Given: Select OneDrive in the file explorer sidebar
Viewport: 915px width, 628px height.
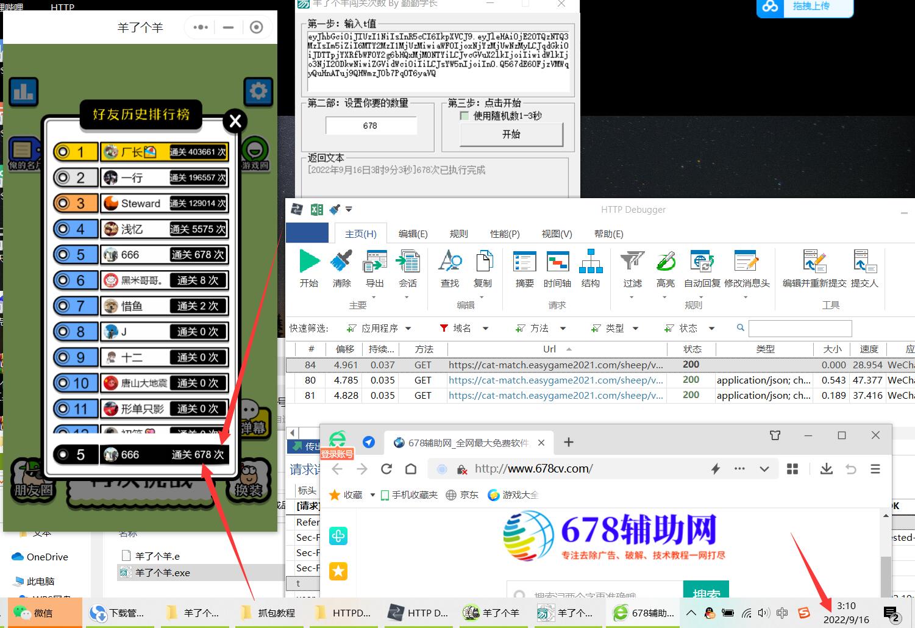Looking at the screenshot, I should pyautogui.click(x=40, y=557).
